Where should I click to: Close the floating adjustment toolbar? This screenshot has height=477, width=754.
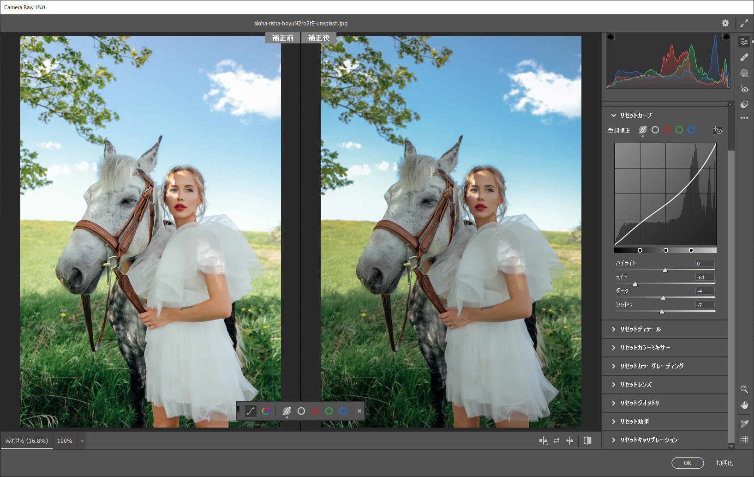[x=359, y=411]
